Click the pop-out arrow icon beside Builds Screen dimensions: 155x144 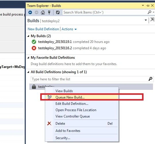(152, 20)
